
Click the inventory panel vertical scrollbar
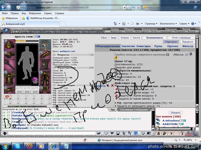[197, 71]
